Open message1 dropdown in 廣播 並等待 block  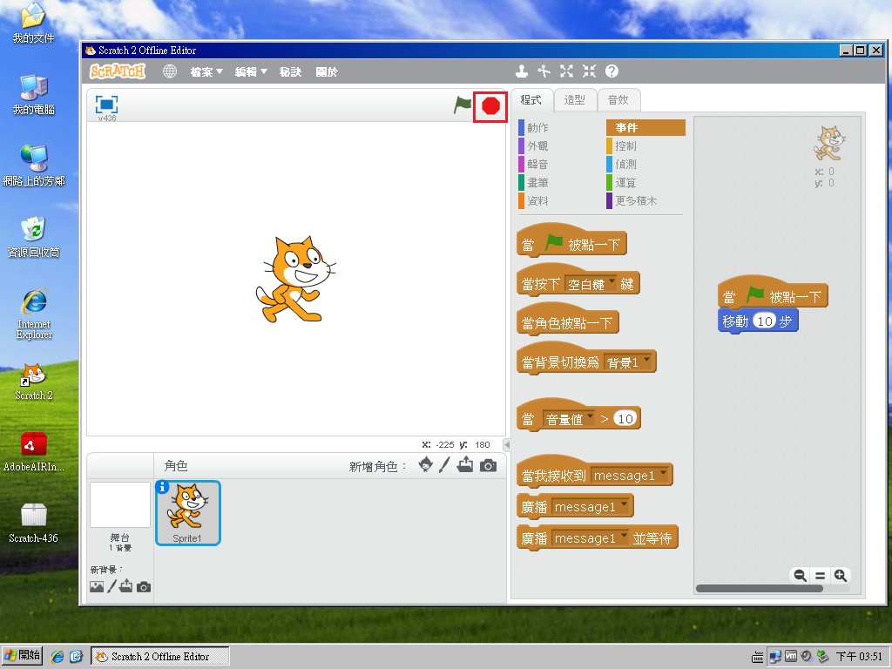coord(591,537)
